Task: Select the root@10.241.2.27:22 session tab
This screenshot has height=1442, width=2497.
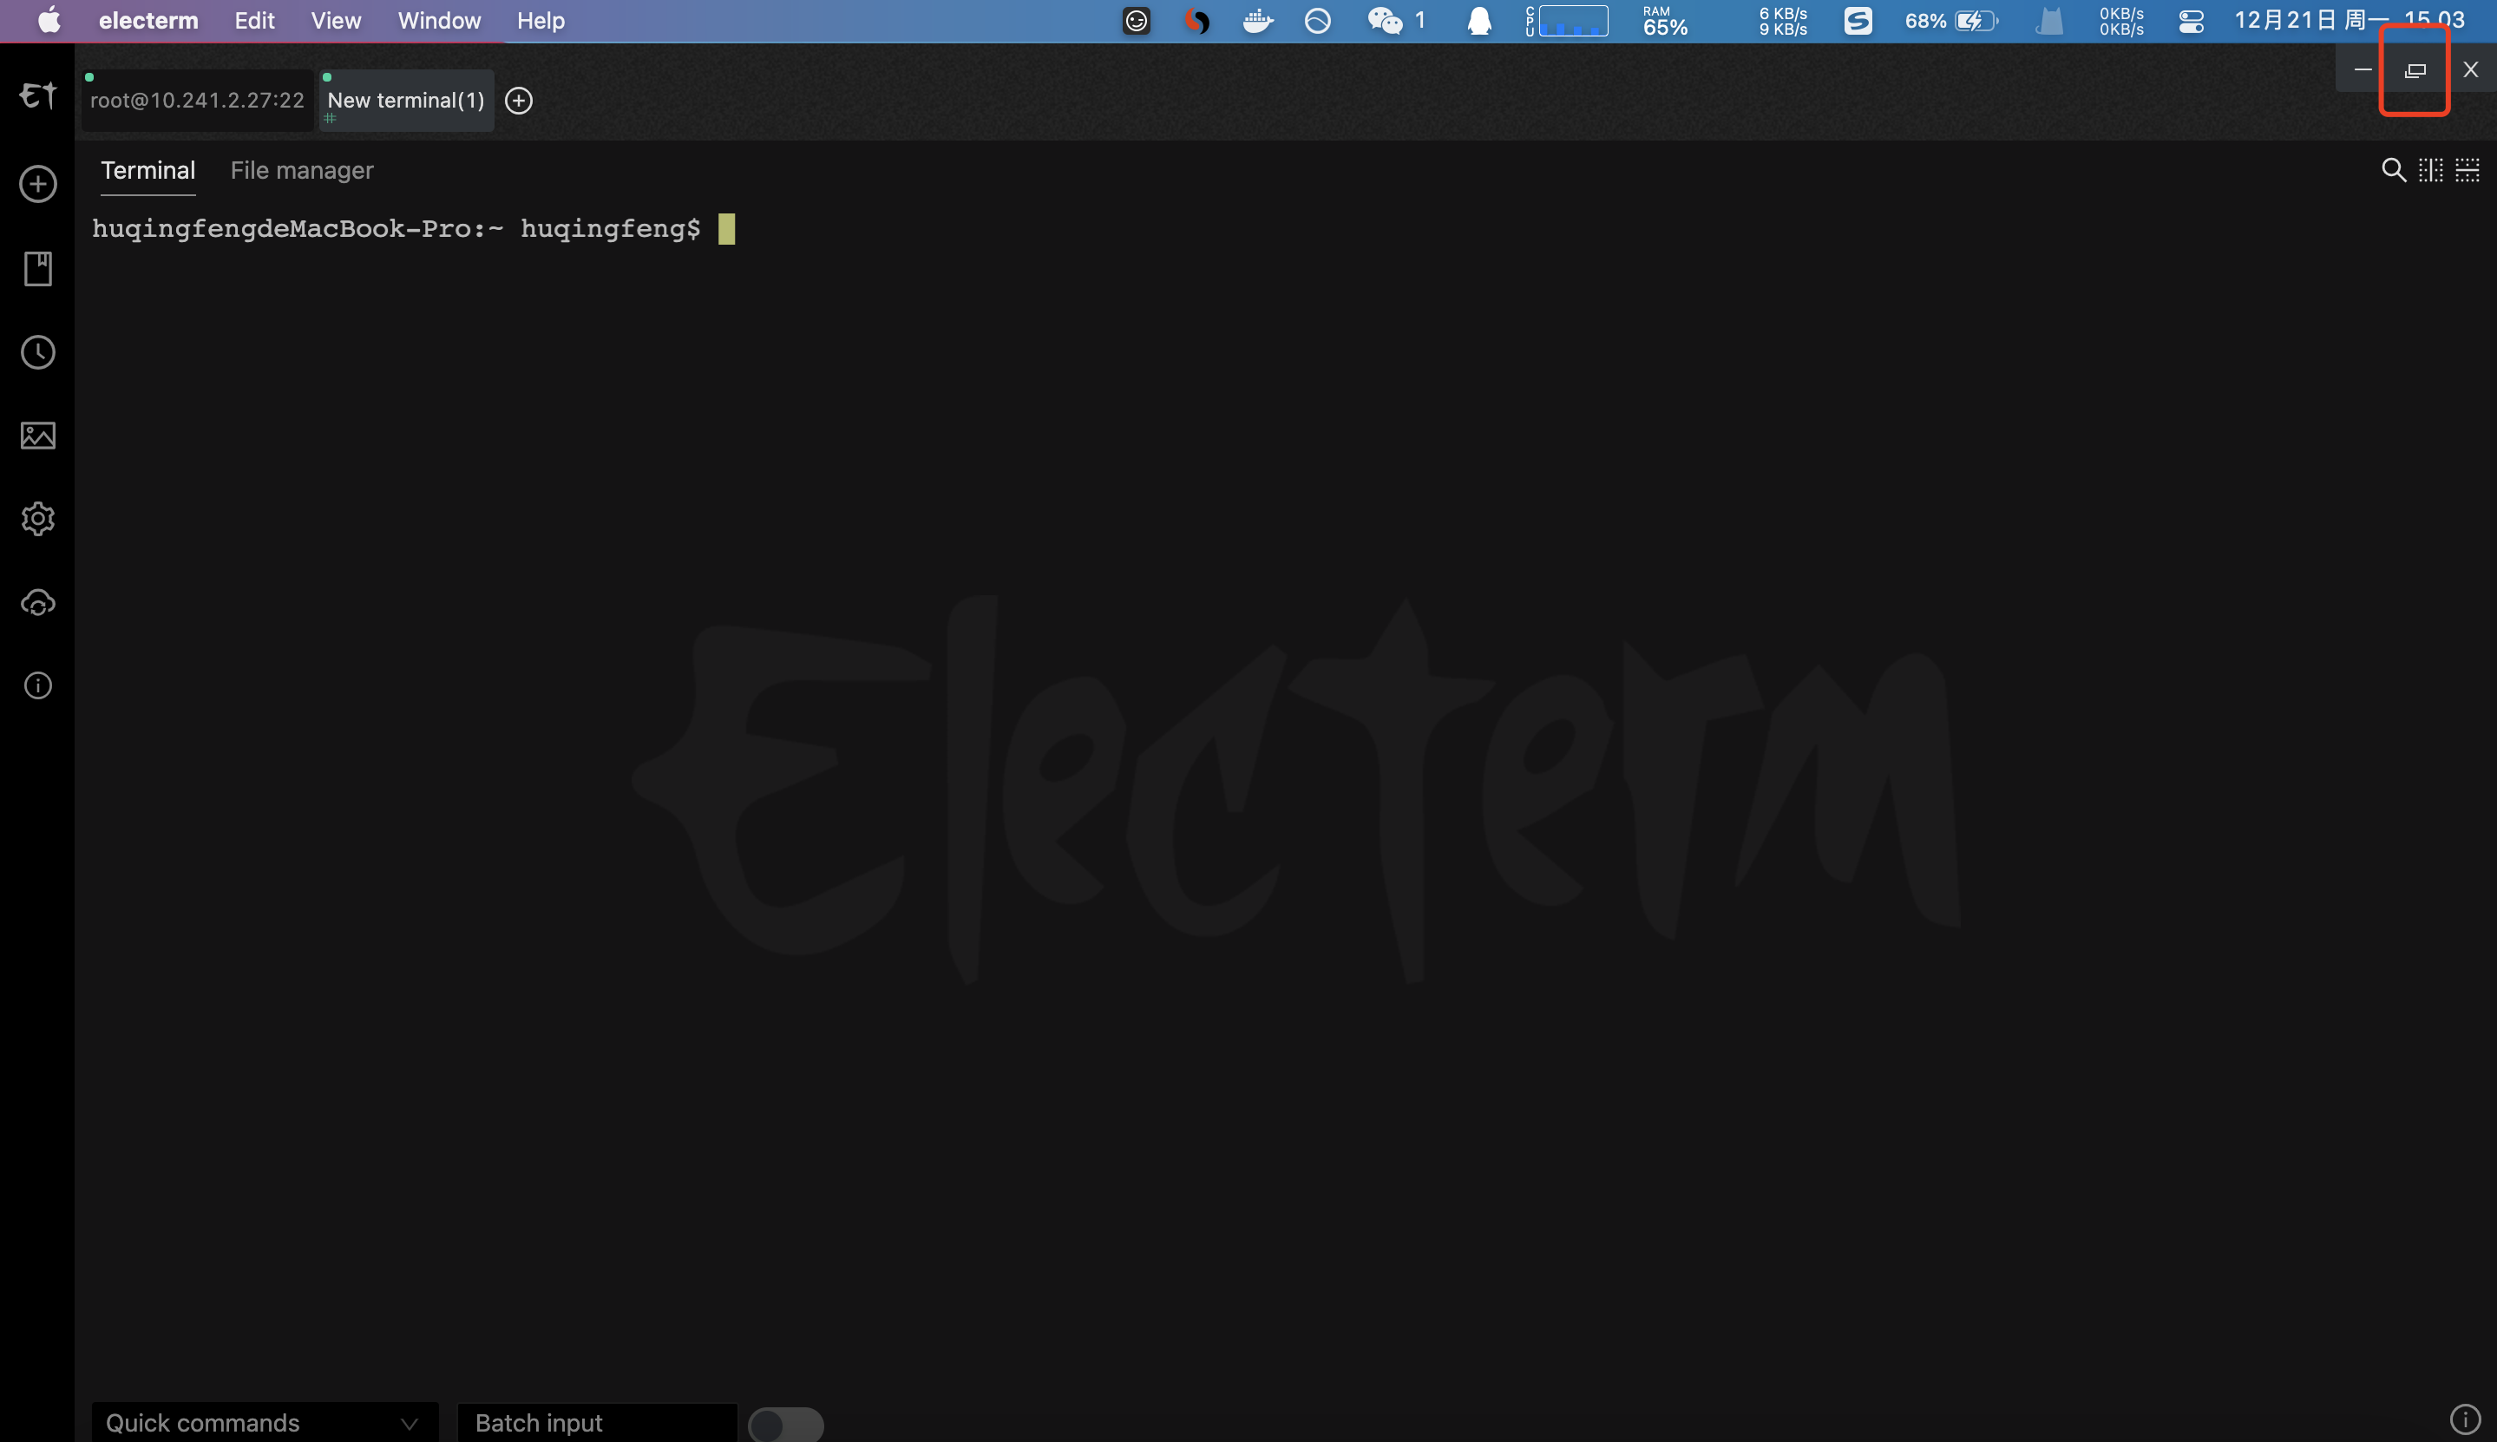Action: [197, 100]
